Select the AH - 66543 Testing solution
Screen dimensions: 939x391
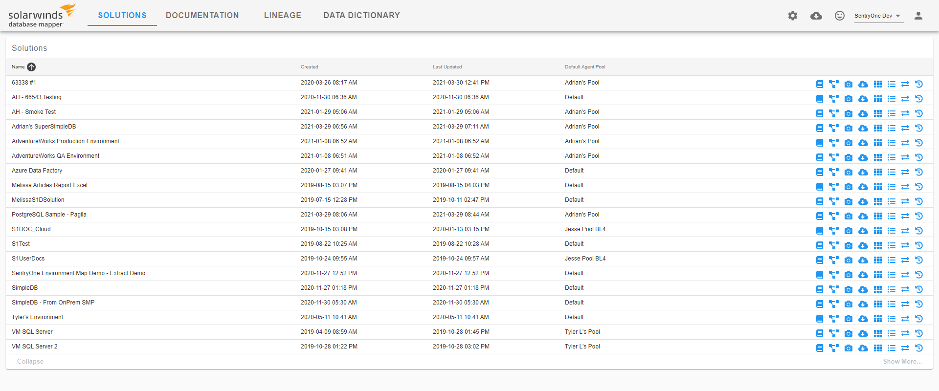click(37, 97)
